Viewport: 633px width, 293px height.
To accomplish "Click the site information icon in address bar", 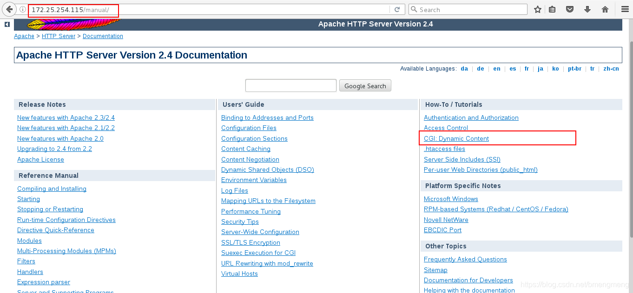I will (x=23, y=9).
